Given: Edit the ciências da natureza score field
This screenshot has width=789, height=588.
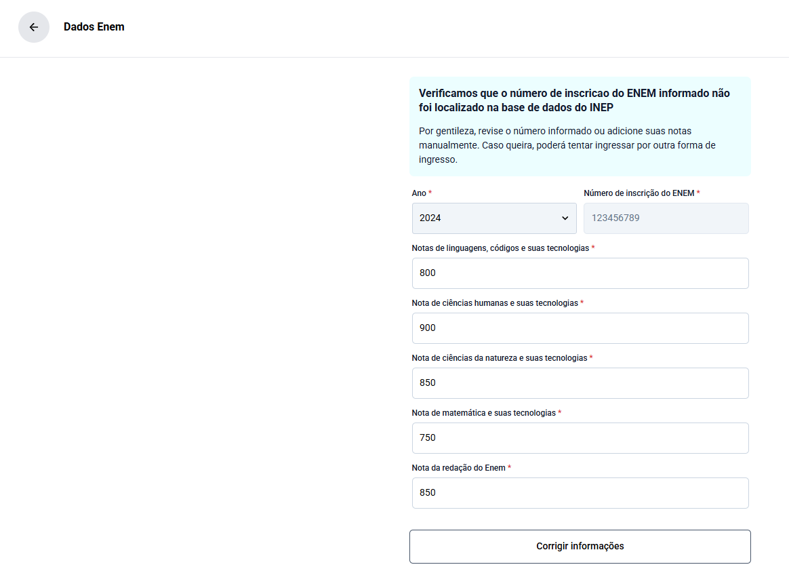Looking at the screenshot, I should coord(580,383).
